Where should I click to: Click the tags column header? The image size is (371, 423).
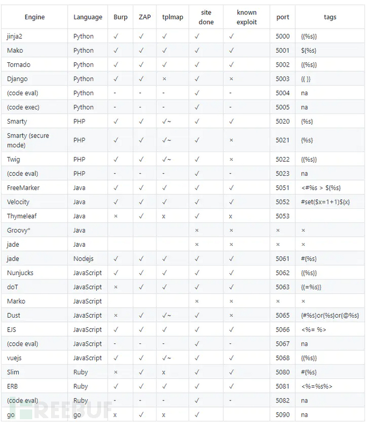[330, 17]
